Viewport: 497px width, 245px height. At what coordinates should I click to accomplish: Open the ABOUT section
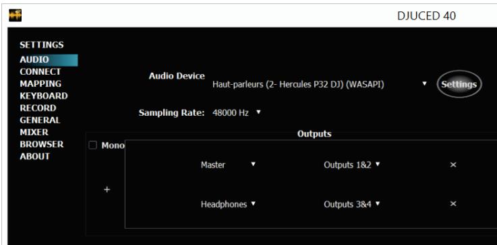(x=35, y=156)
